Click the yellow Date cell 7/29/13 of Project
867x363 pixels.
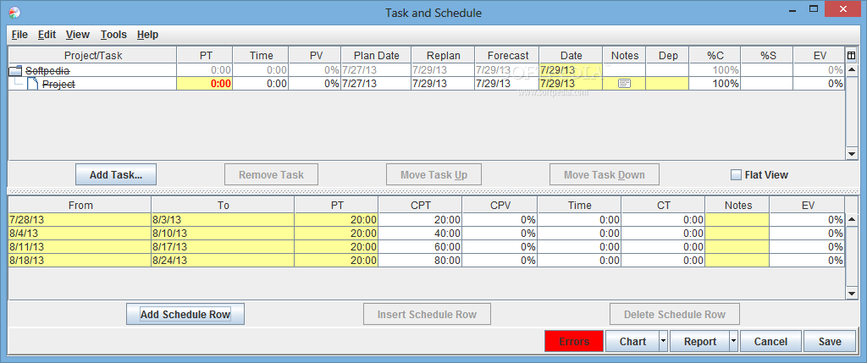pyautogui.click(x=571, y=84)
